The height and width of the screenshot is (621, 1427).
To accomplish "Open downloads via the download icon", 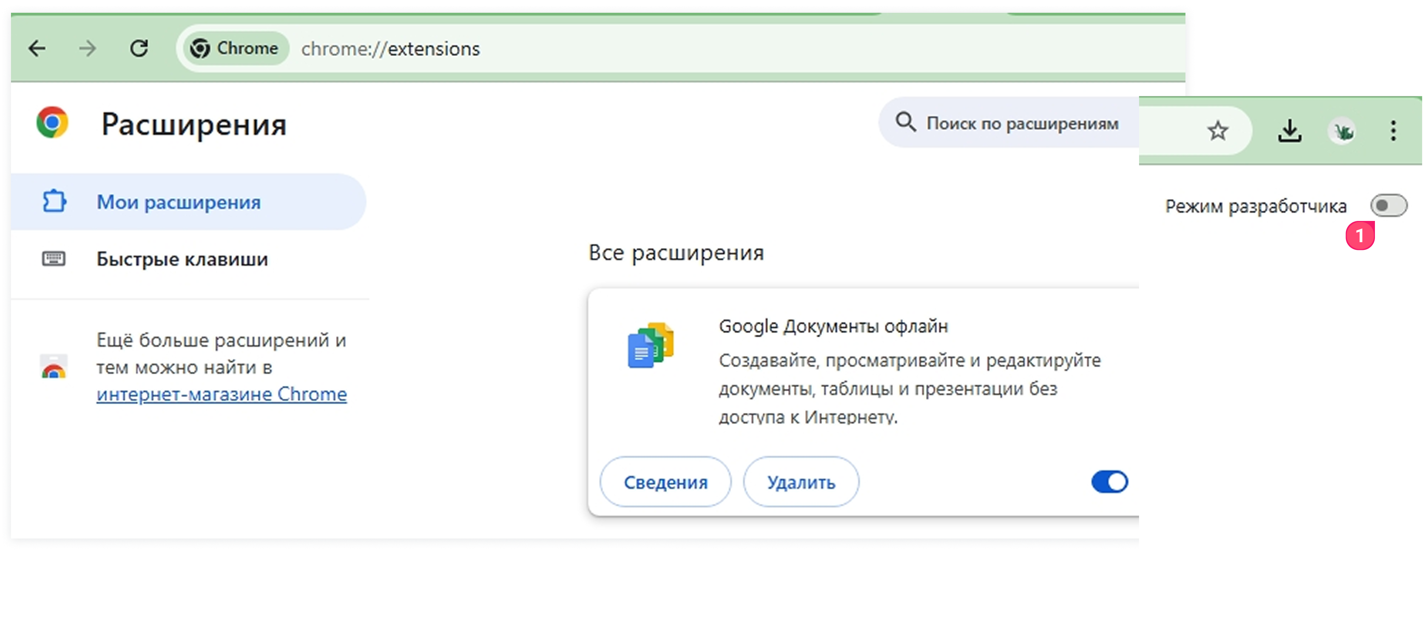I will coord(1290,131).
